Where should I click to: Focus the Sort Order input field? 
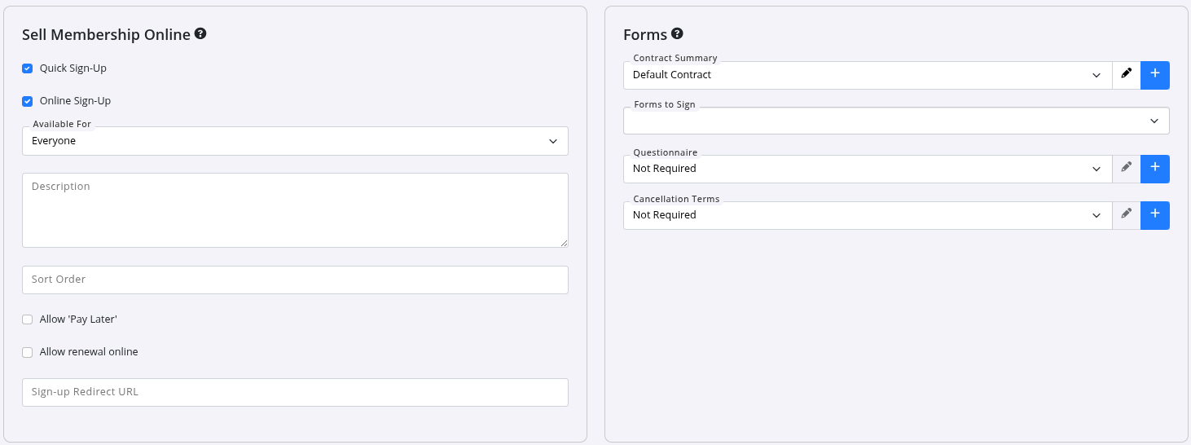(x=294, y=280)
